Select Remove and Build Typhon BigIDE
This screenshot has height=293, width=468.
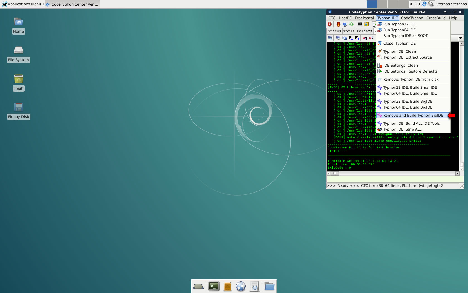413,115
